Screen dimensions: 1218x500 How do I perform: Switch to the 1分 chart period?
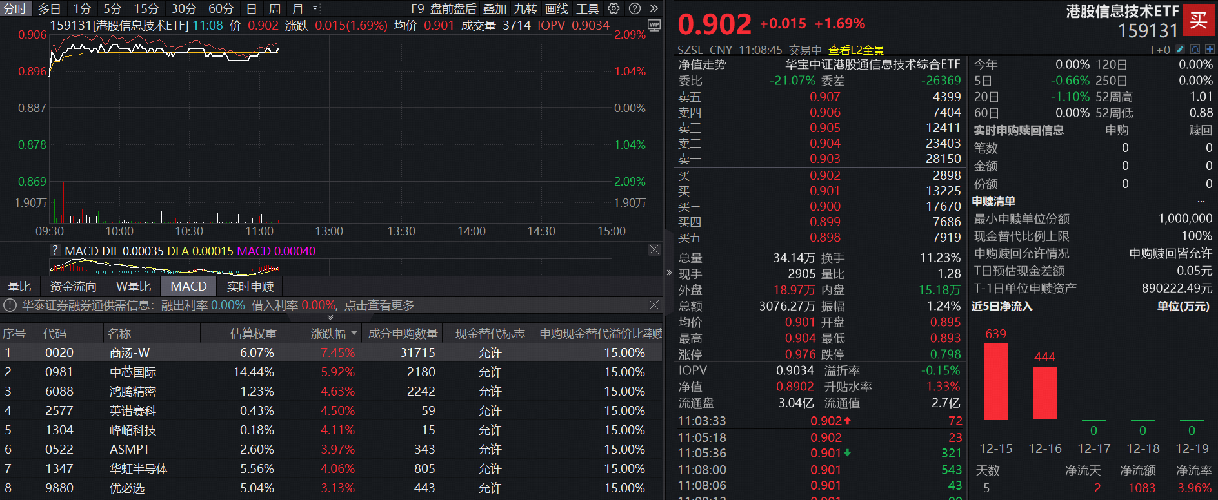click(82, 8)
